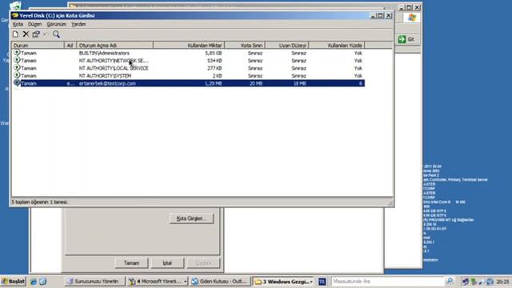512x288 pixels.
Task: Open the Yardım menu
Action: pyautogui.click(x=78, y=24)
